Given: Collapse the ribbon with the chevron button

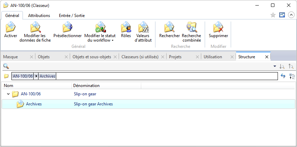Looking at the screenshot, I should pyautogui.click(x=291, y=15).
